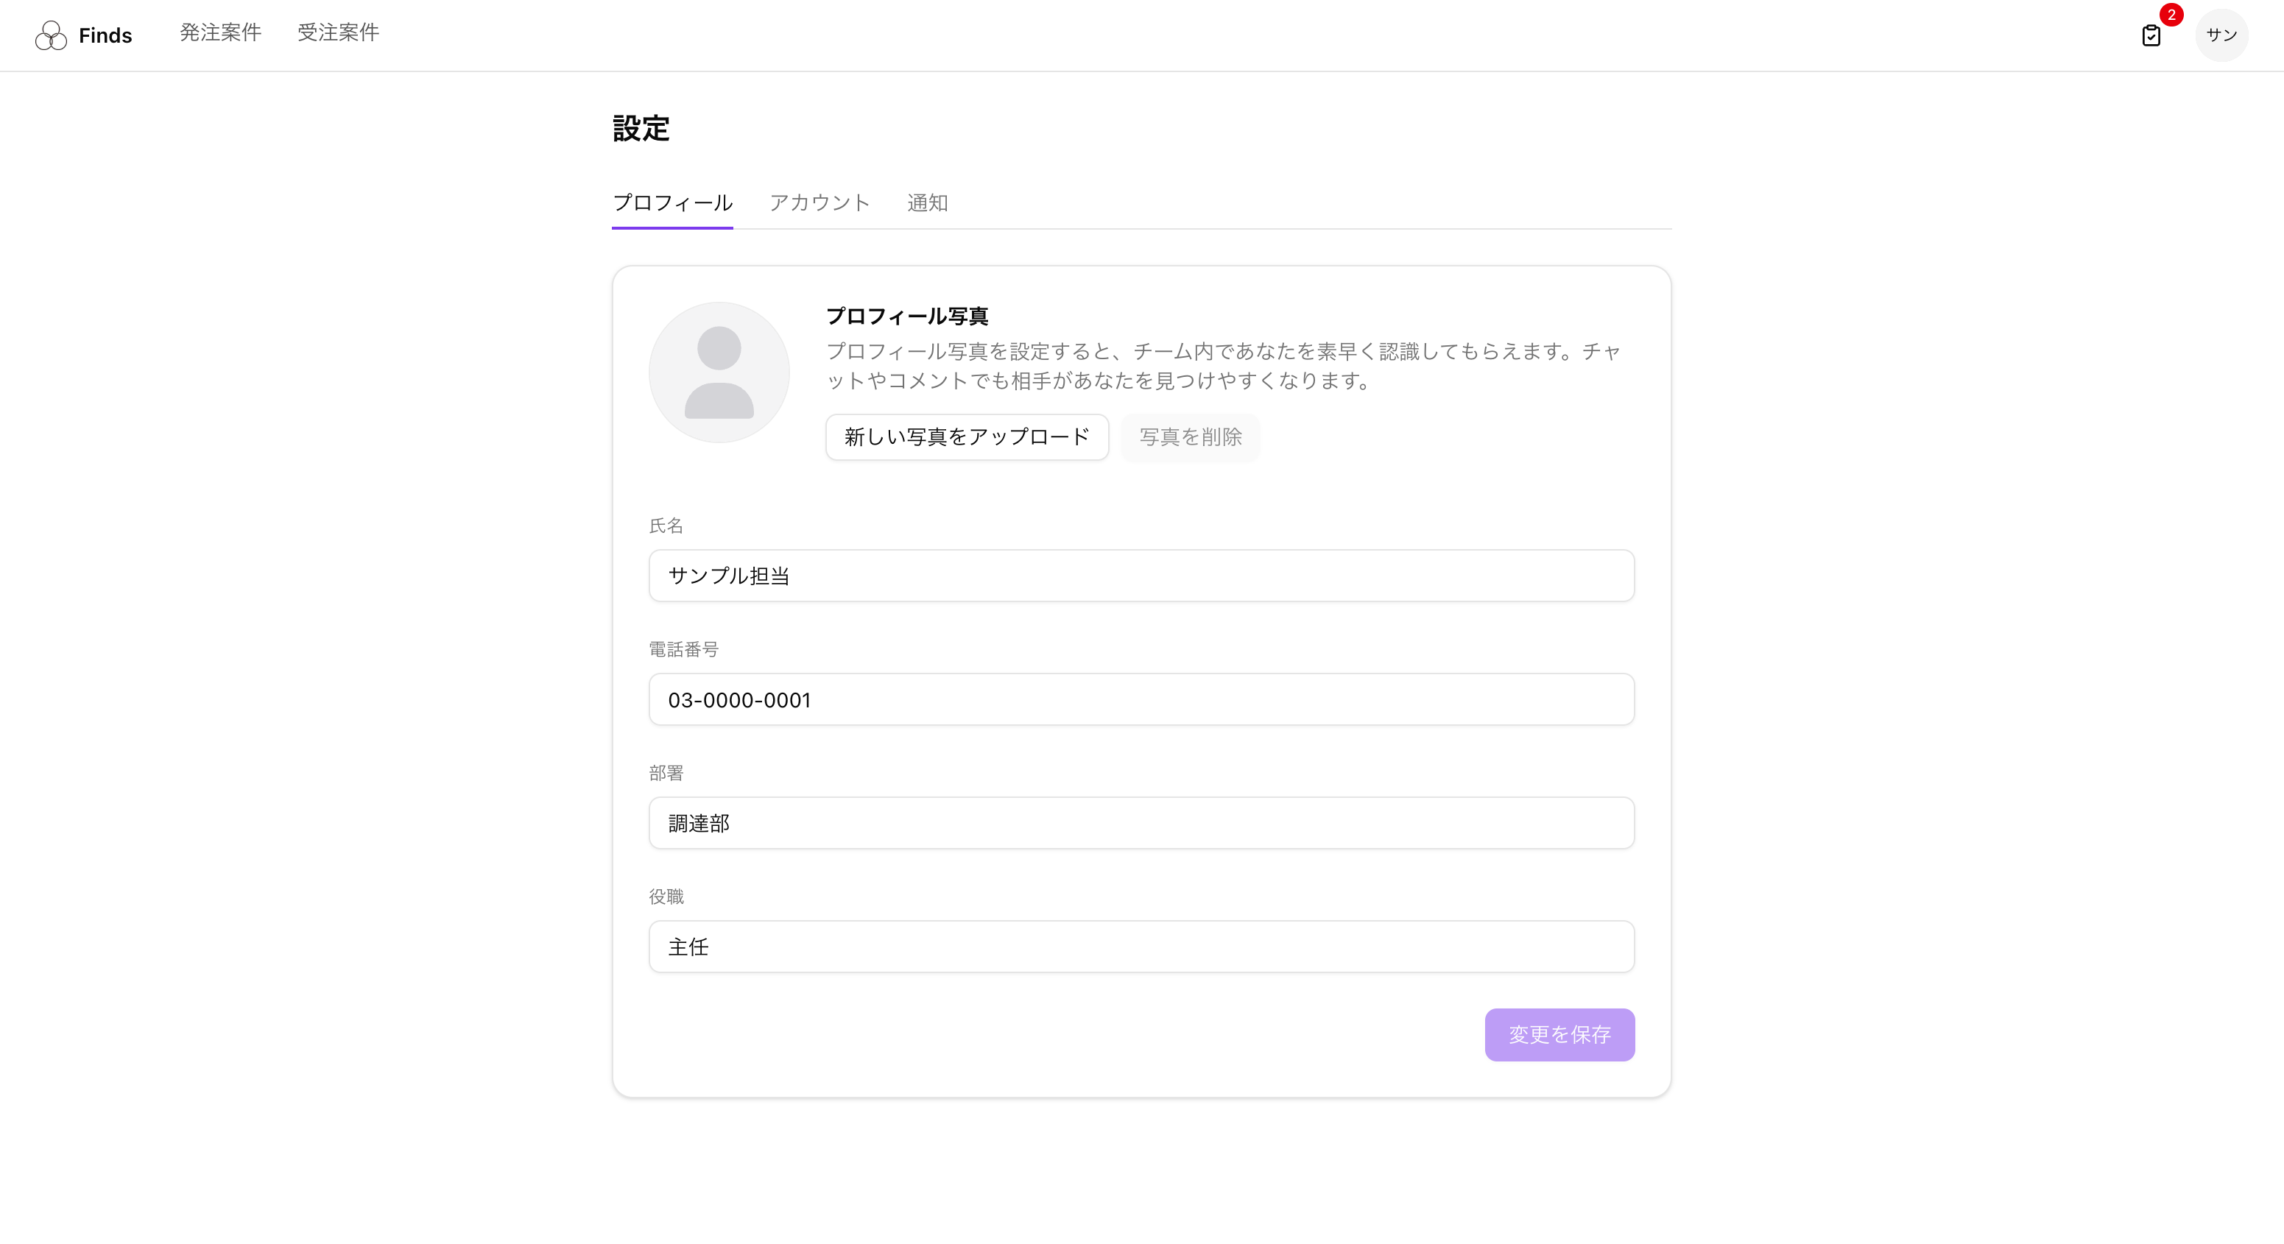Open the プロフィール tab
The image size is (2284, 1244).
(x=672, y=202)
